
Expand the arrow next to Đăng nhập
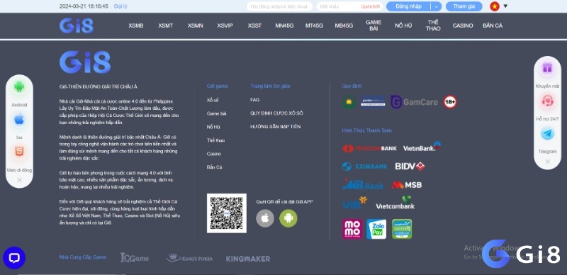point(437,6)
